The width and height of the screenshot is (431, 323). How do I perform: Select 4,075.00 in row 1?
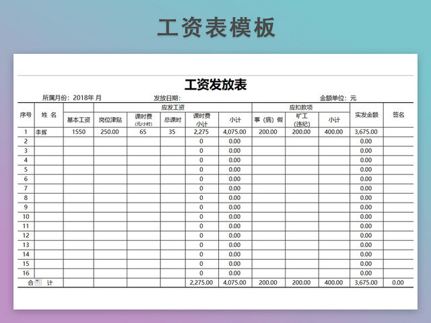click(234, 132)
